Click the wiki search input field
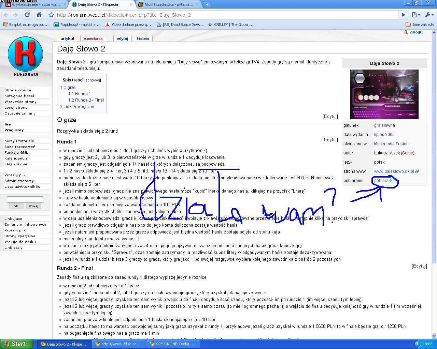 [25, 199]
